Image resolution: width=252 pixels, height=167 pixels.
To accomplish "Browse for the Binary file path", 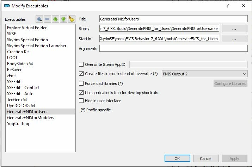I will click(234, 29).
